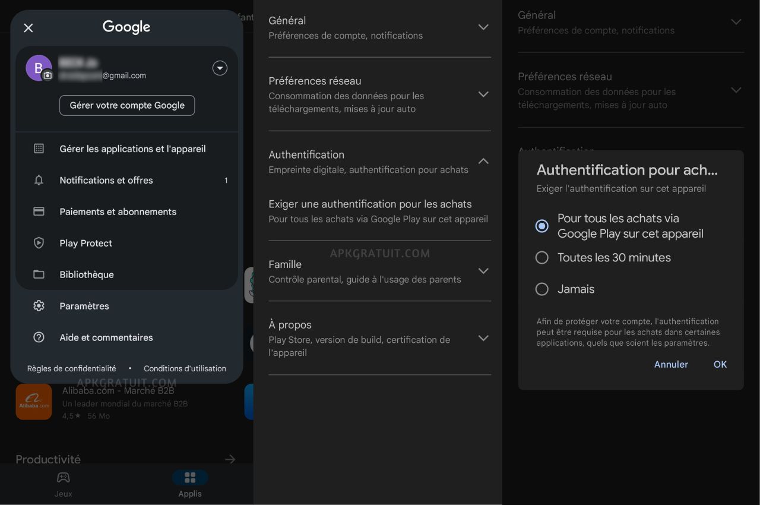Click the folder icon for Bibliothèque
Viewport: 760px width, 505px height.
(39, 274)
